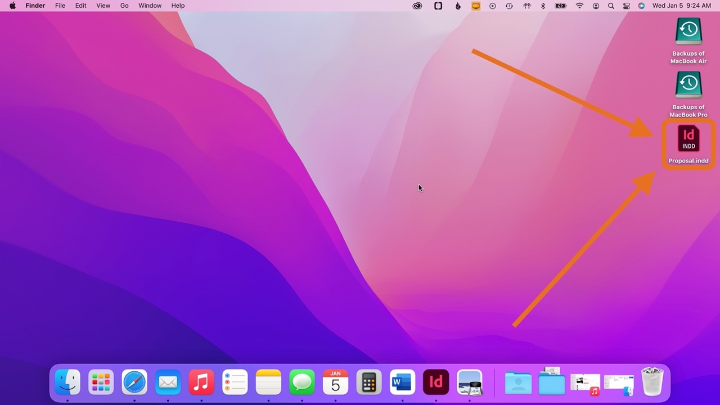This screenshot has width=720, height=405.
Task: Launch the Music app from the Dock
Action: coord(201,382)
